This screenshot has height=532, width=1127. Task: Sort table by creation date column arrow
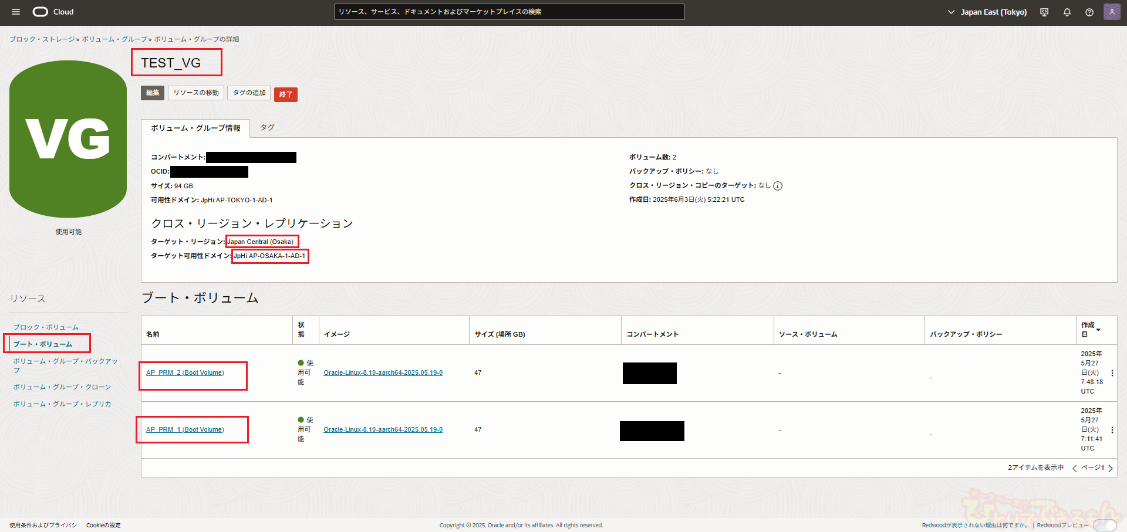click(x=1098, y=330)
